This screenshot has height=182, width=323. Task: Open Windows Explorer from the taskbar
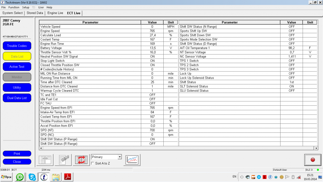pyautogui.click(x=56, y=177)
